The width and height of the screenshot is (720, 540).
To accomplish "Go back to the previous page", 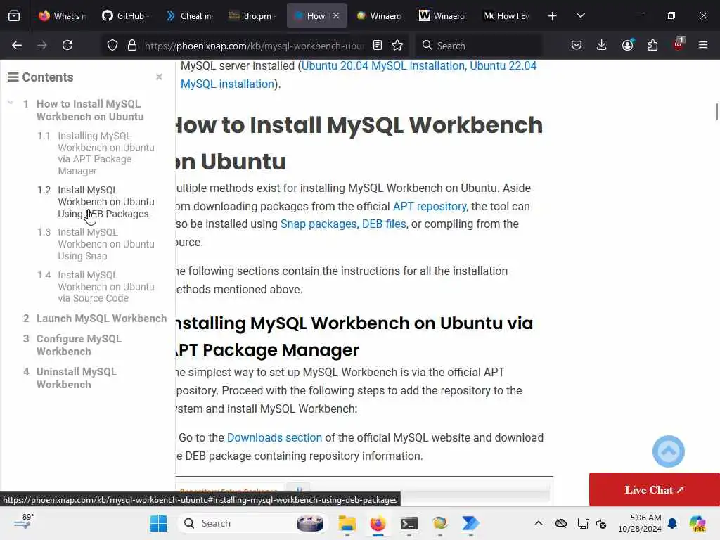I will (17, 45).
